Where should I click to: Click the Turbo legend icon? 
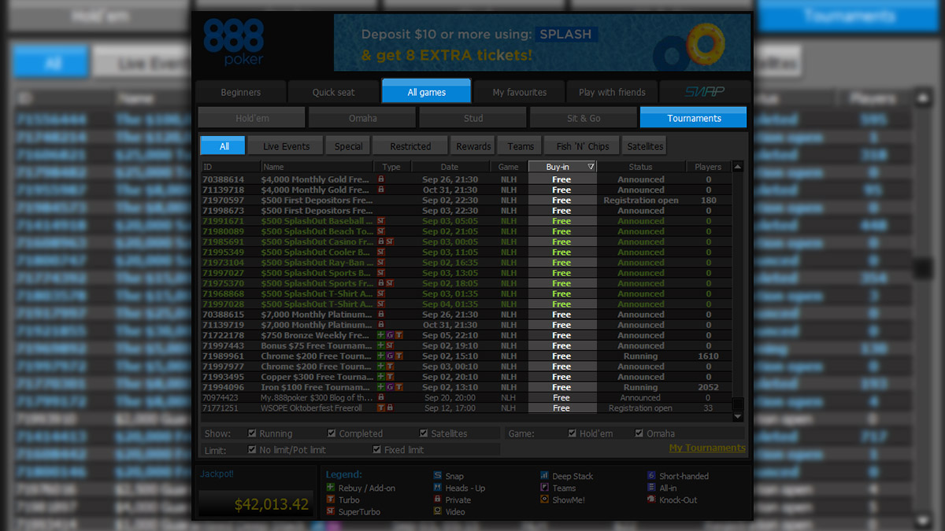330,500
